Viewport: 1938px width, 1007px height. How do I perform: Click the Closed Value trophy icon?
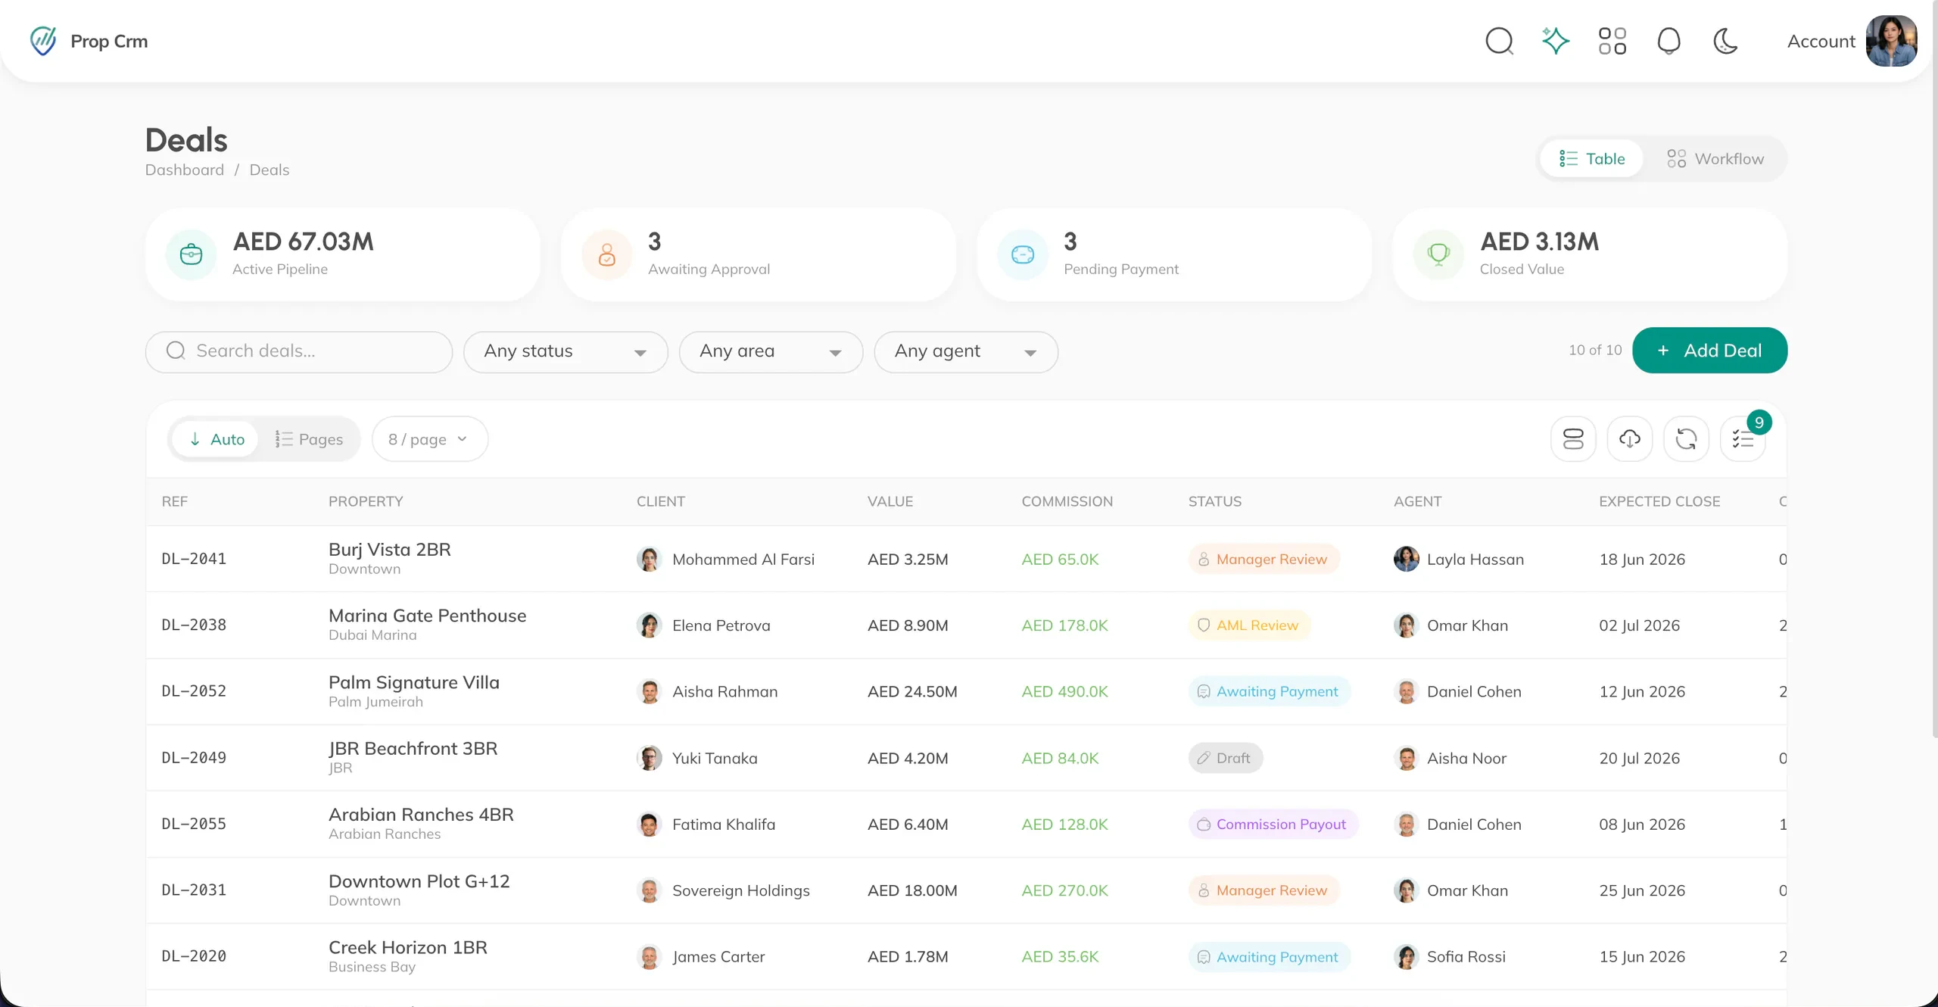(1438, 254)
